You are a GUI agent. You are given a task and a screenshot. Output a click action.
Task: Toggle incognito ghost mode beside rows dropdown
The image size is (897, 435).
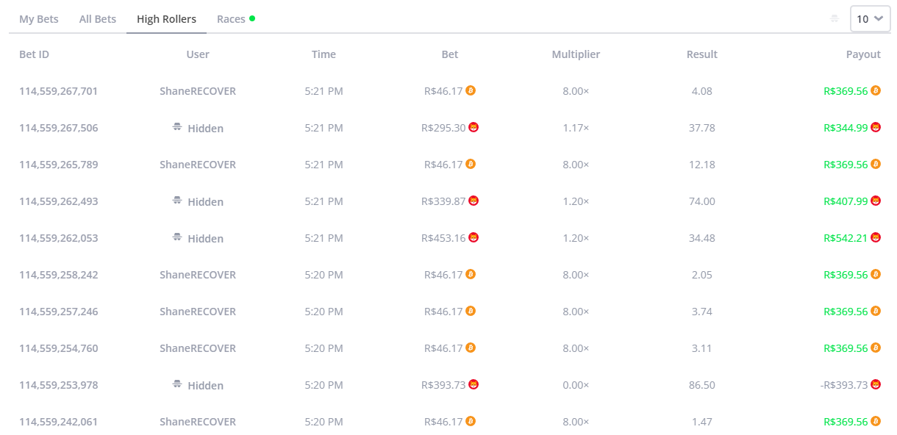pos(835,19)
